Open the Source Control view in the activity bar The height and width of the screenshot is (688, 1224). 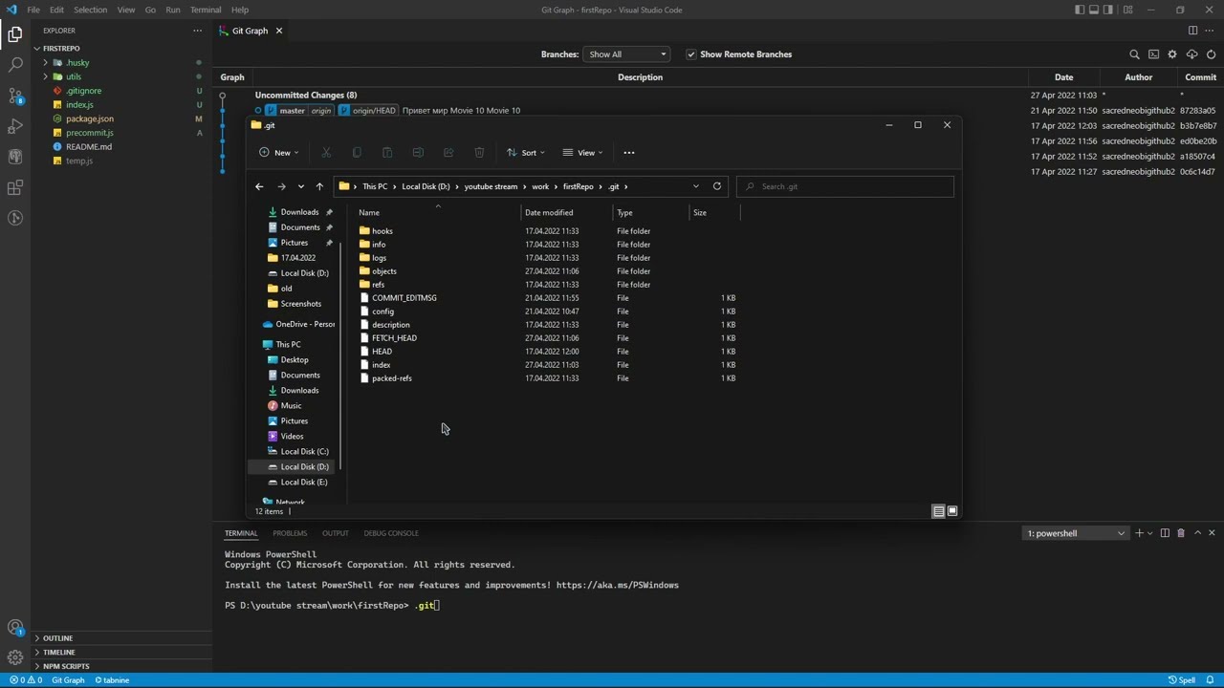(x=15, y=96)
